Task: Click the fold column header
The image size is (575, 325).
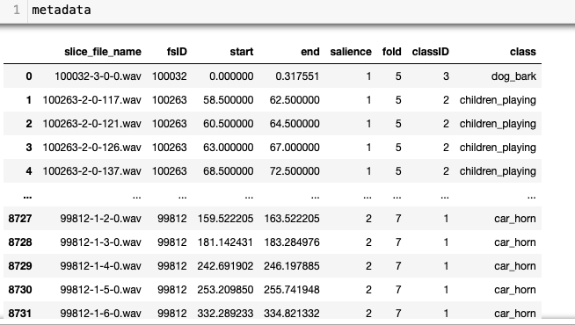Action: (x=391, y=52)
